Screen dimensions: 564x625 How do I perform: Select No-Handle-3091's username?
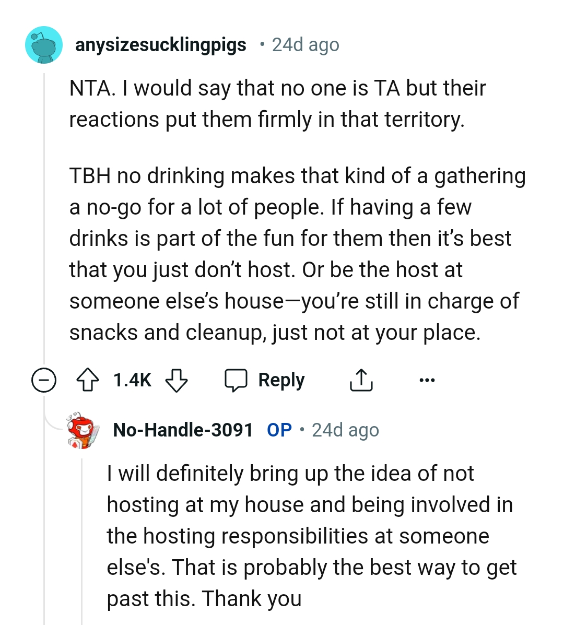[182, 429]
